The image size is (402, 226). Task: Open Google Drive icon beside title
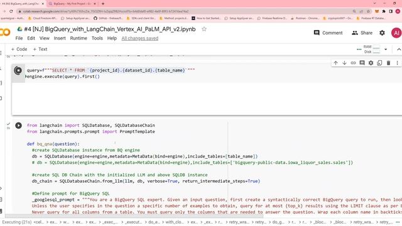[x=19, y=30]
